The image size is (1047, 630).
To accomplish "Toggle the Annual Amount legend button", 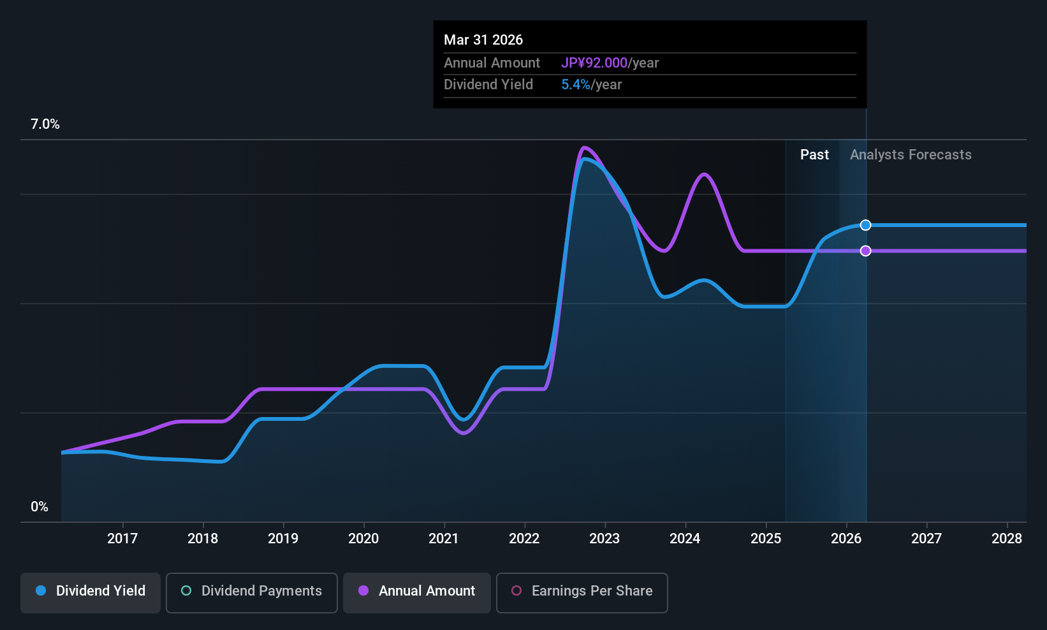I will (417, 593).
